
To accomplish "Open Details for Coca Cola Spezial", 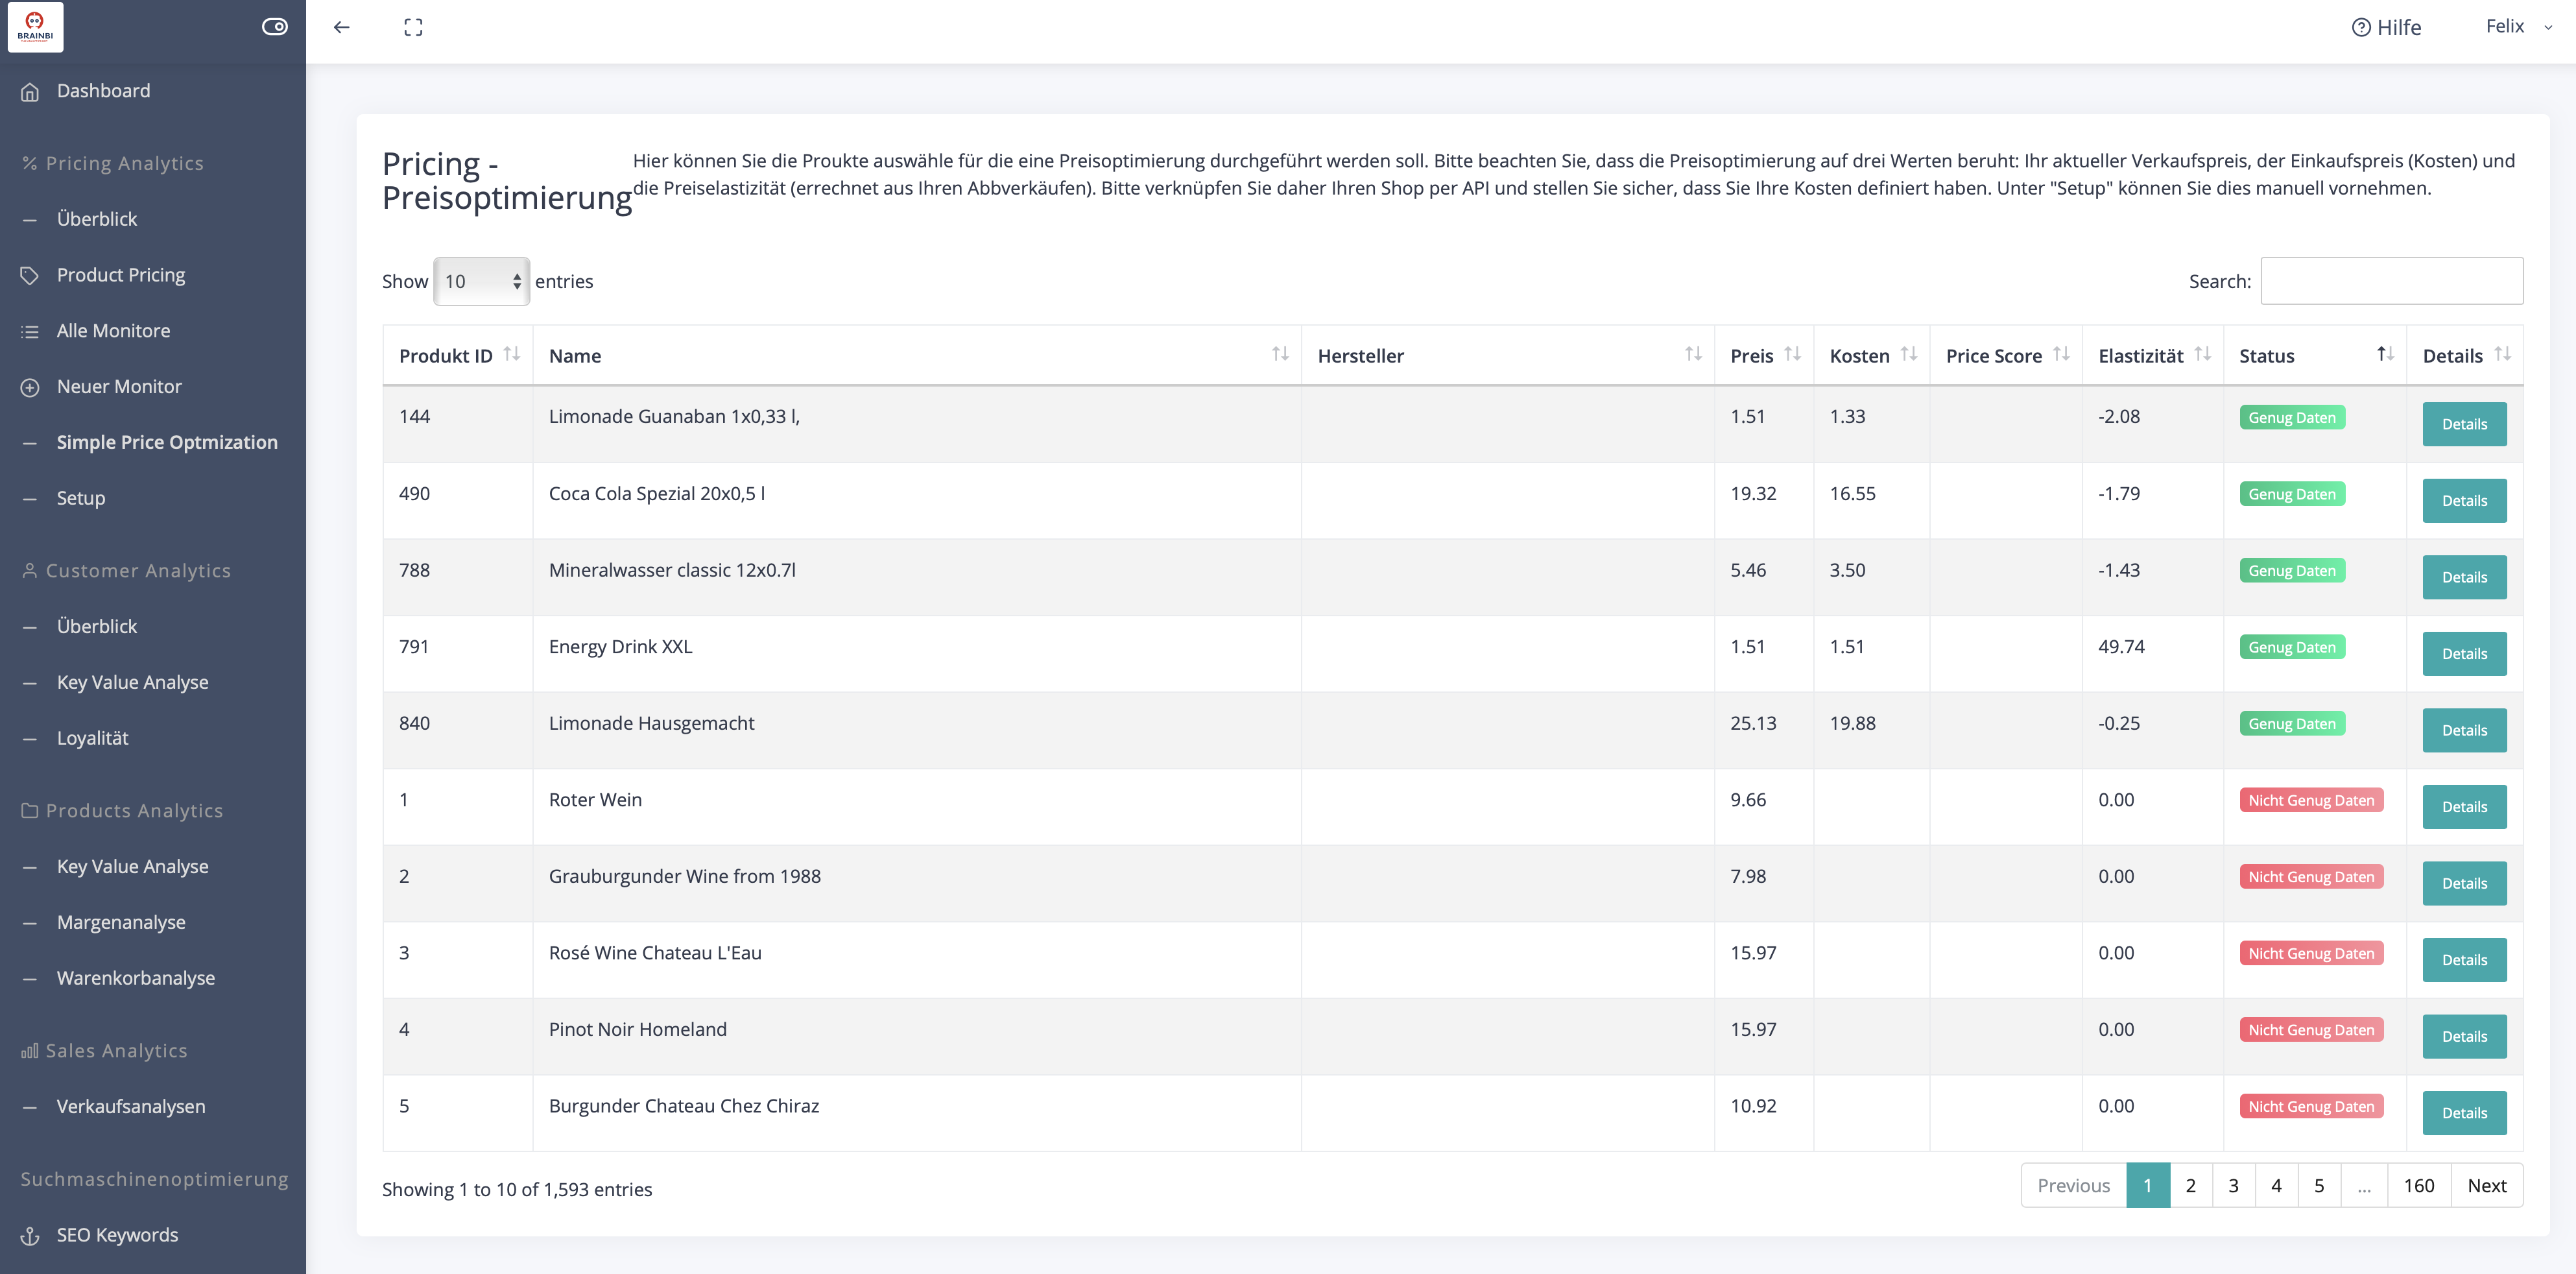I will tap(2464, 501).
